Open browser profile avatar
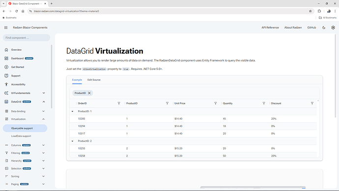Screen dimensions: 339x191 [x=329, y=11]
